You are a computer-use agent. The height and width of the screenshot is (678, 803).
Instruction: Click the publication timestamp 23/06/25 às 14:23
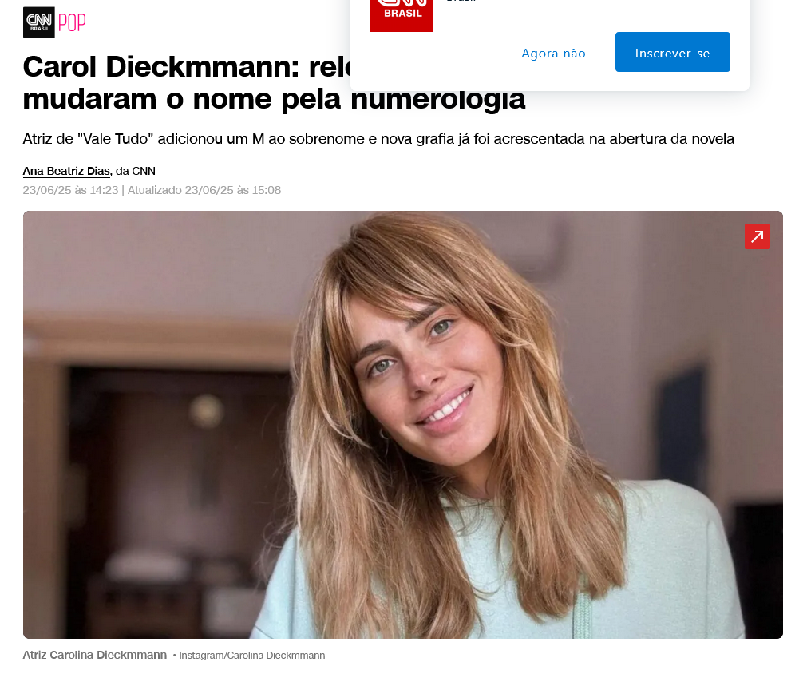(70, 190)
